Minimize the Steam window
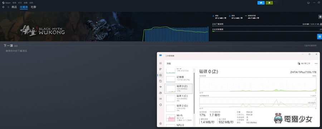 pos(314,3)
